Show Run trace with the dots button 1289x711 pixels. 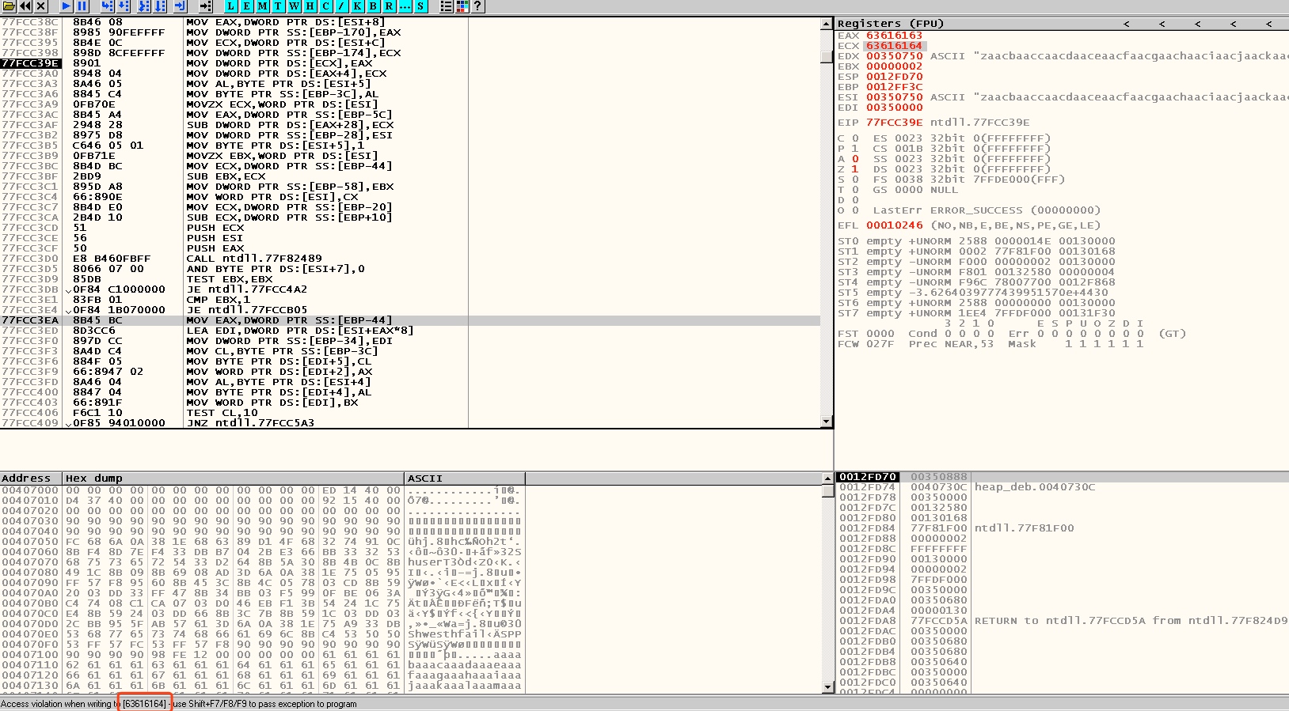click(405, 6)
